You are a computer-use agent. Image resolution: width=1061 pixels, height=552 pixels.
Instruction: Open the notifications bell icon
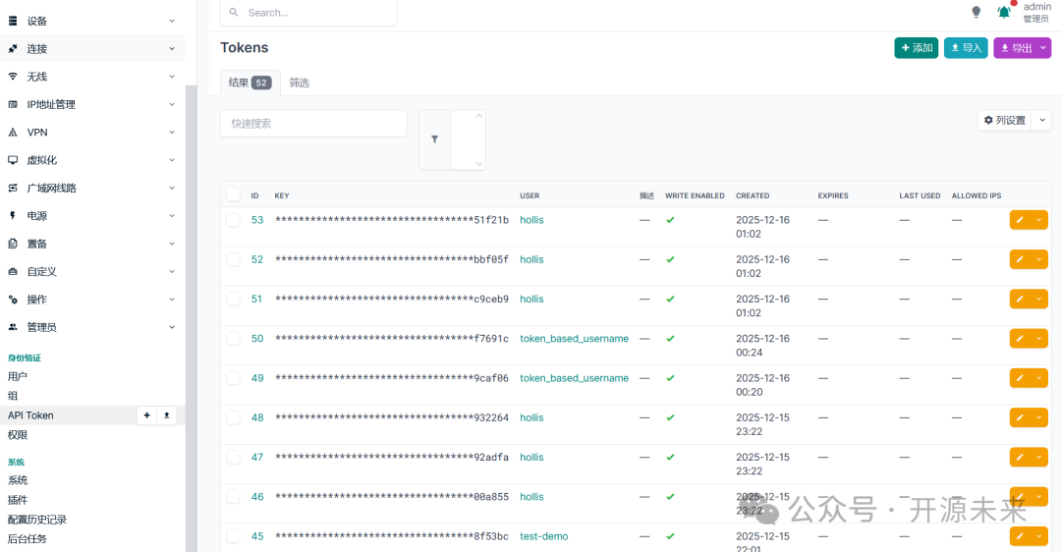pyautogui.click(x=1003, y=12)
